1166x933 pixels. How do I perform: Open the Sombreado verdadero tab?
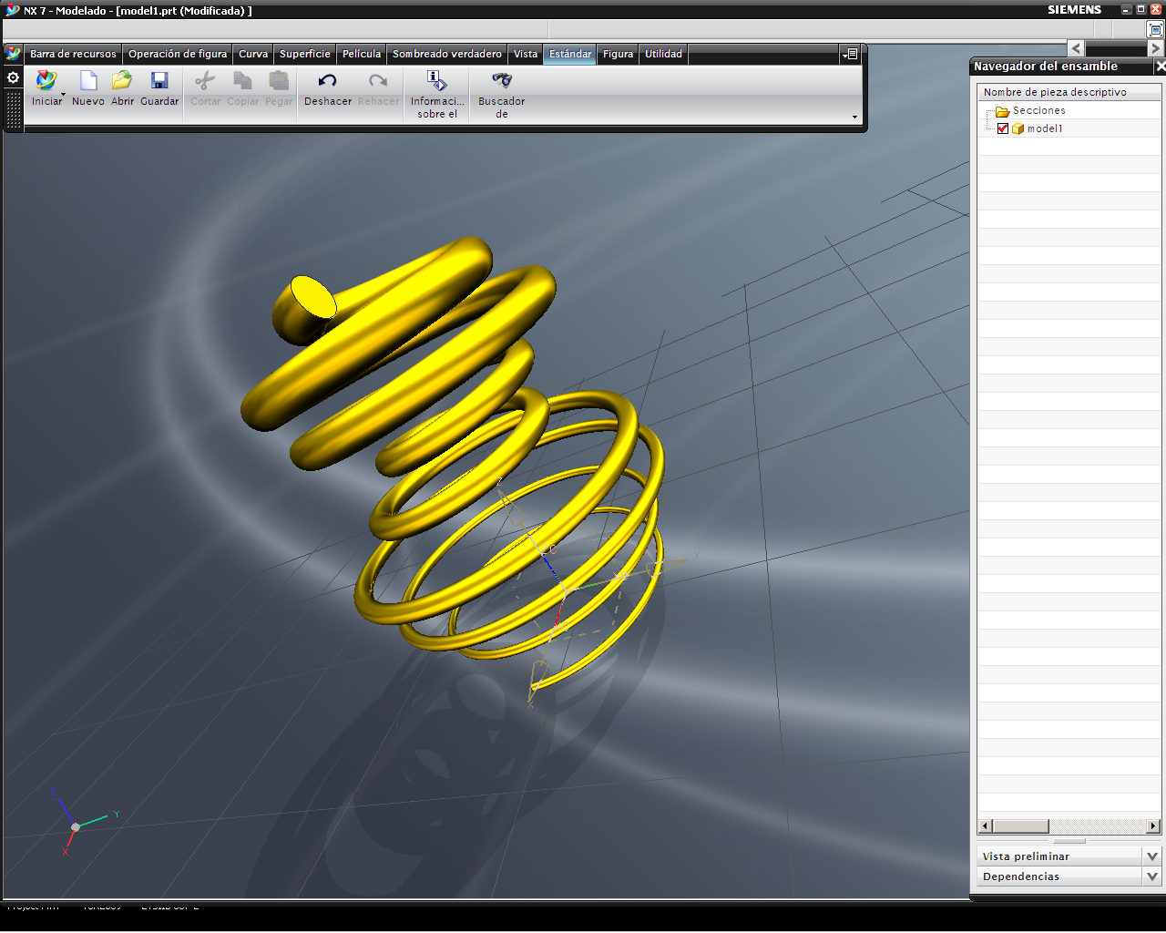coord(447,54)
